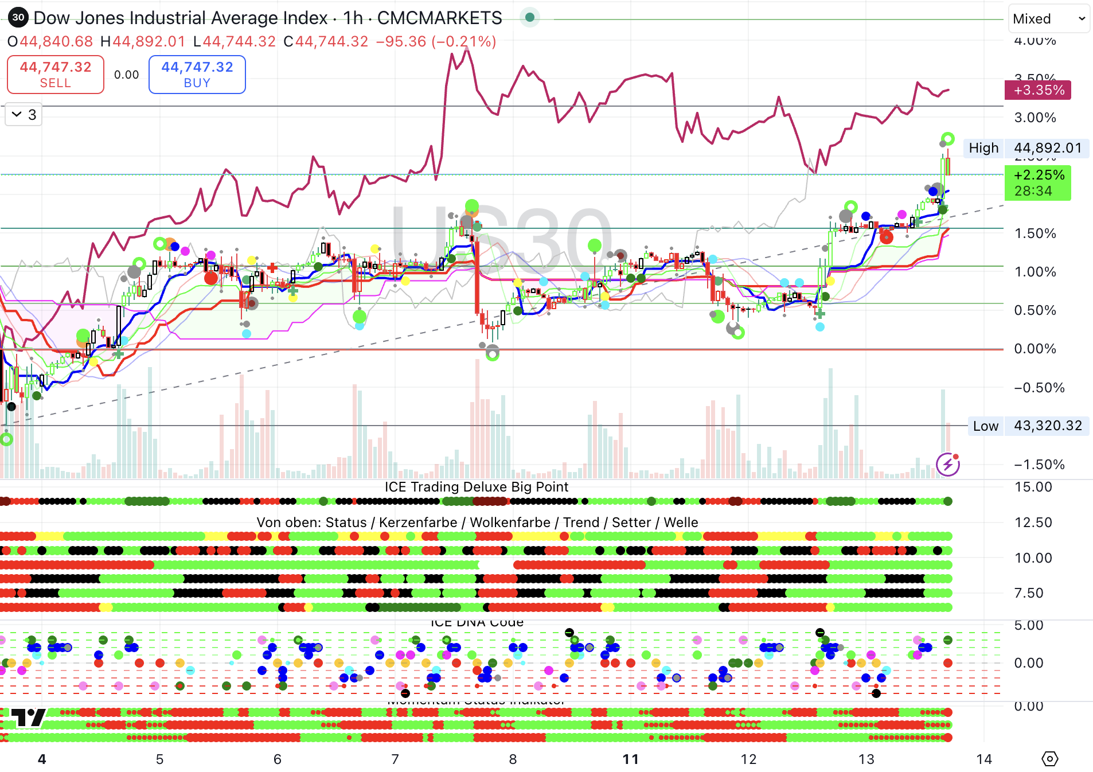Collapse the indicator legend showing 3

coord(24,115)
